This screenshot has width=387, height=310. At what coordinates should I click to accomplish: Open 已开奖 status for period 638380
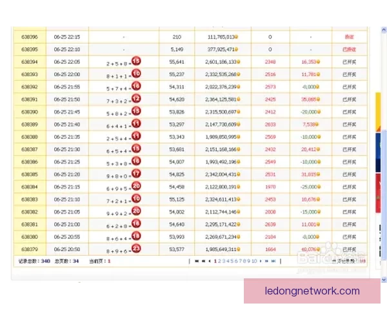tap(349, 237)
